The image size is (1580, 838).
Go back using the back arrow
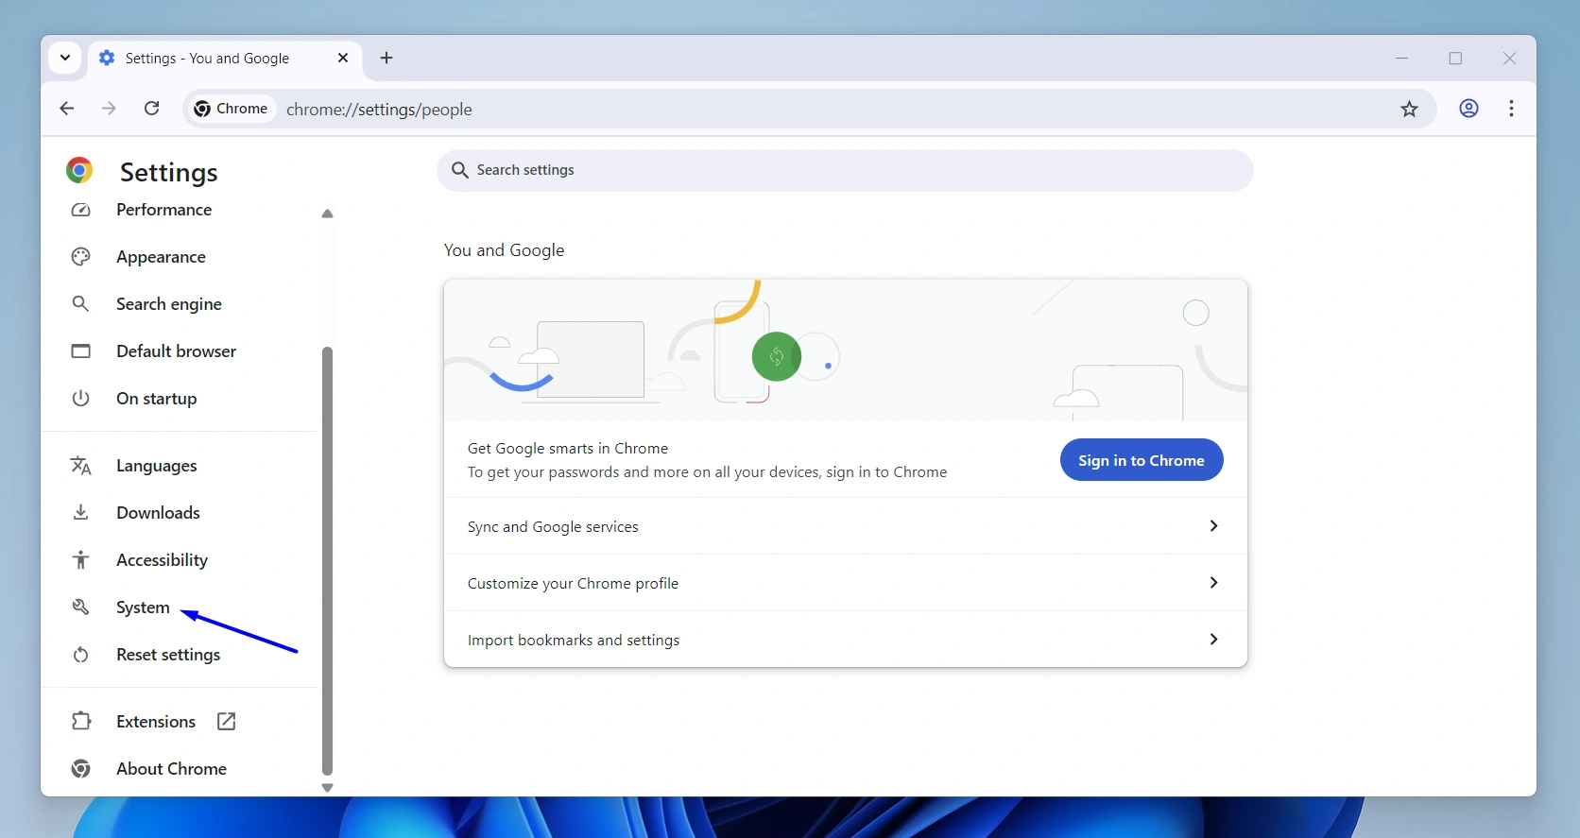click(x=66, y=109)
